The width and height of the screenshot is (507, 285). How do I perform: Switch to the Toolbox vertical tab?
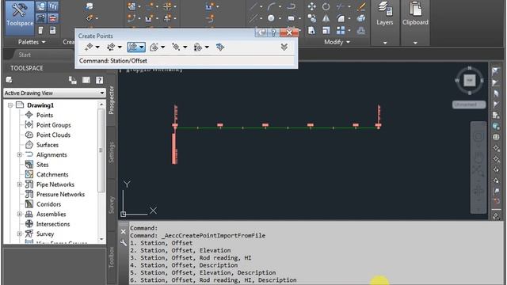[x=111, y=257]
